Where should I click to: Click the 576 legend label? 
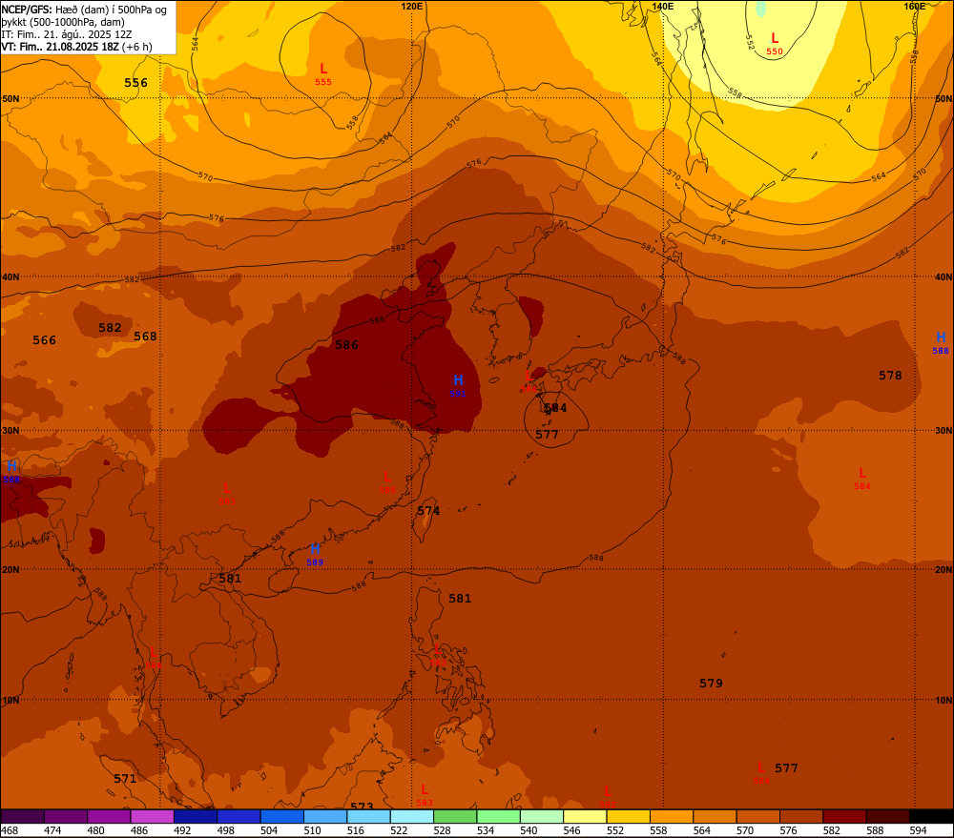point(788,830)
